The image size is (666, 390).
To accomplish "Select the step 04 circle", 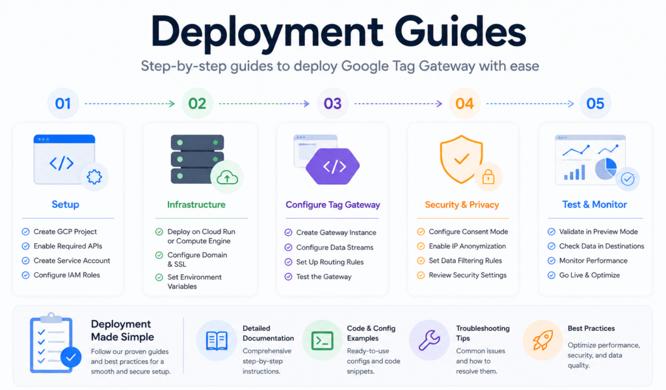I will 464,103.
